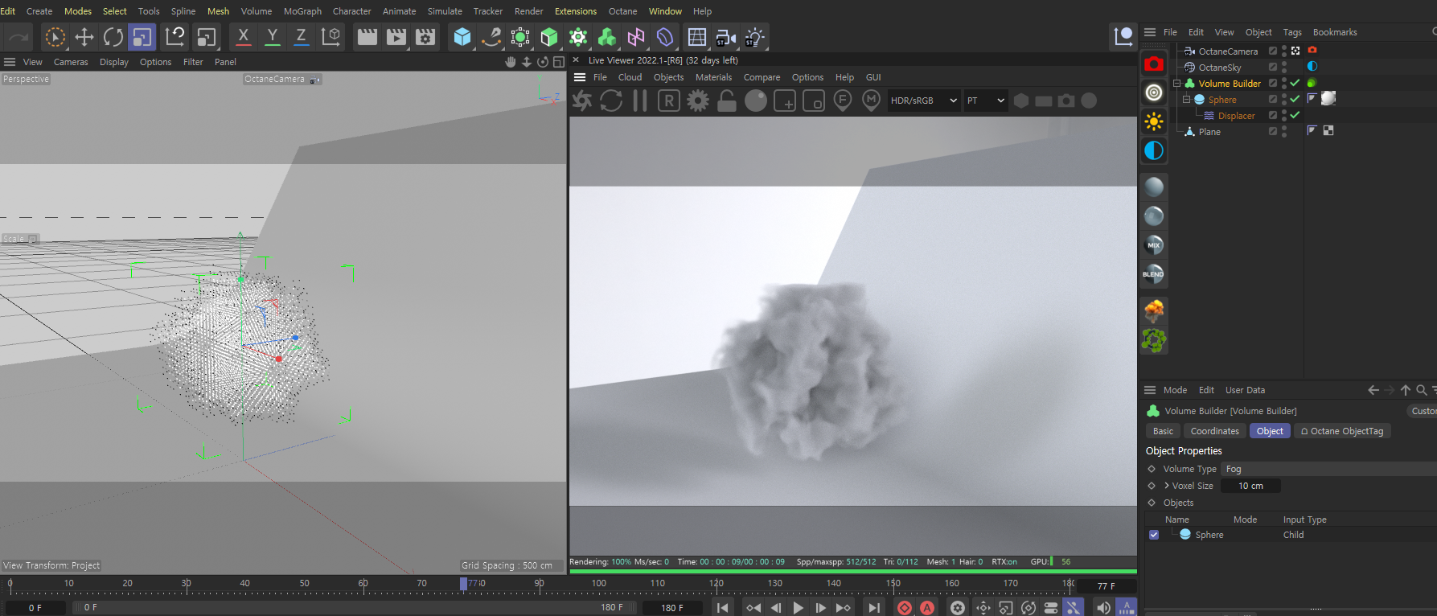
Task: Click the timeline playhead at frame 77
Action: tap(463, 584)
